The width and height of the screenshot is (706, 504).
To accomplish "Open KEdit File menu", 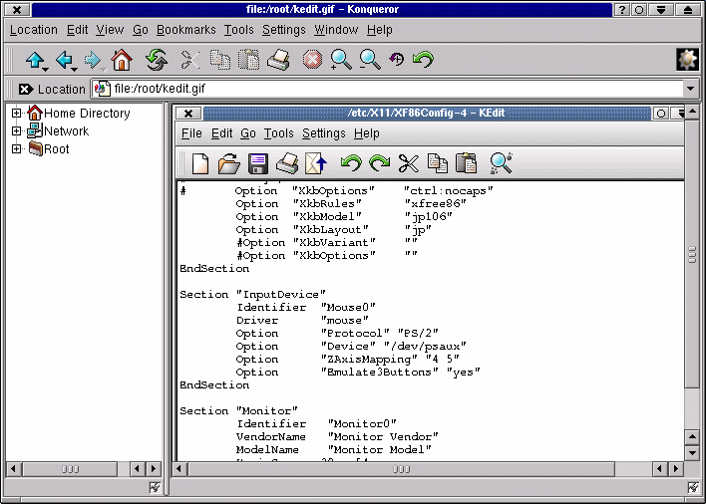I will (191, 133).
